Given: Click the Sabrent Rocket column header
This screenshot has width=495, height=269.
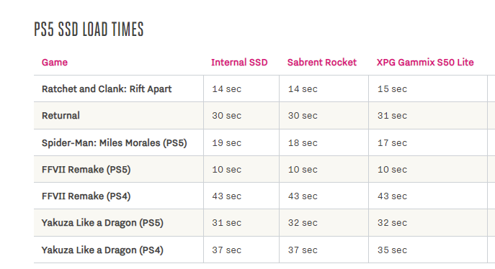Looking at the screenshot, I should [x=321, y=63].
